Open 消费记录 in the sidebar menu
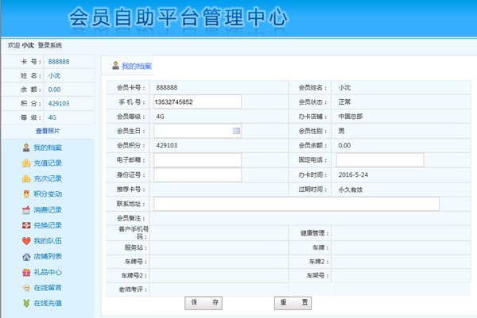Image resolution: width=477 pixels, height=318 pixels. click(x=48, y=210)
